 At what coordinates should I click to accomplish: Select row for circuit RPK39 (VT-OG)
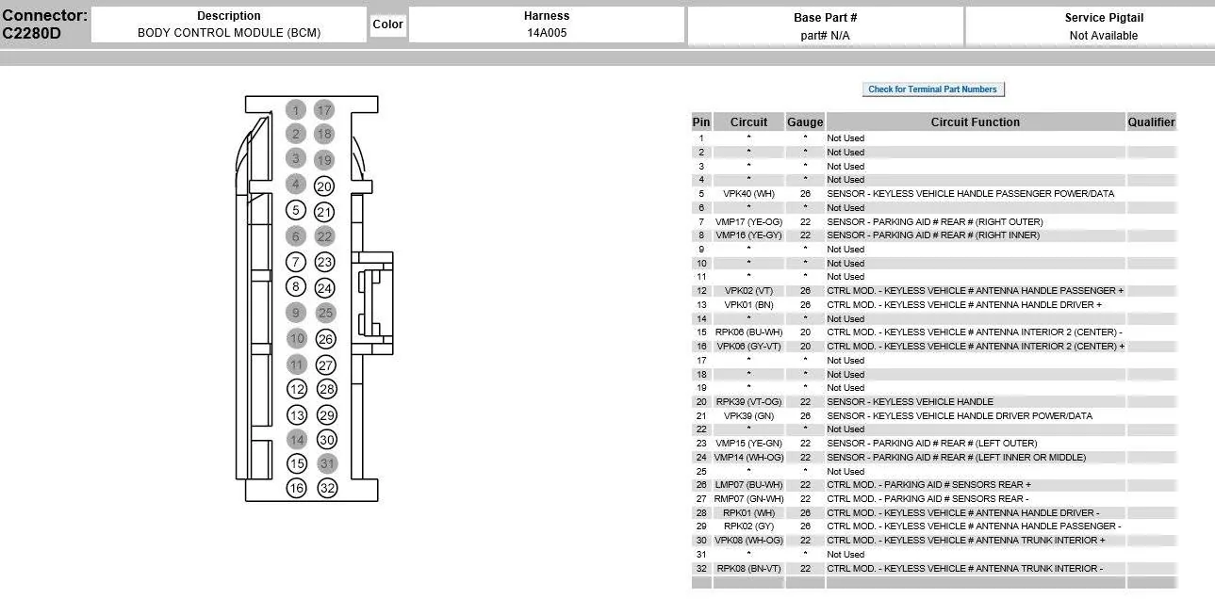934,402
